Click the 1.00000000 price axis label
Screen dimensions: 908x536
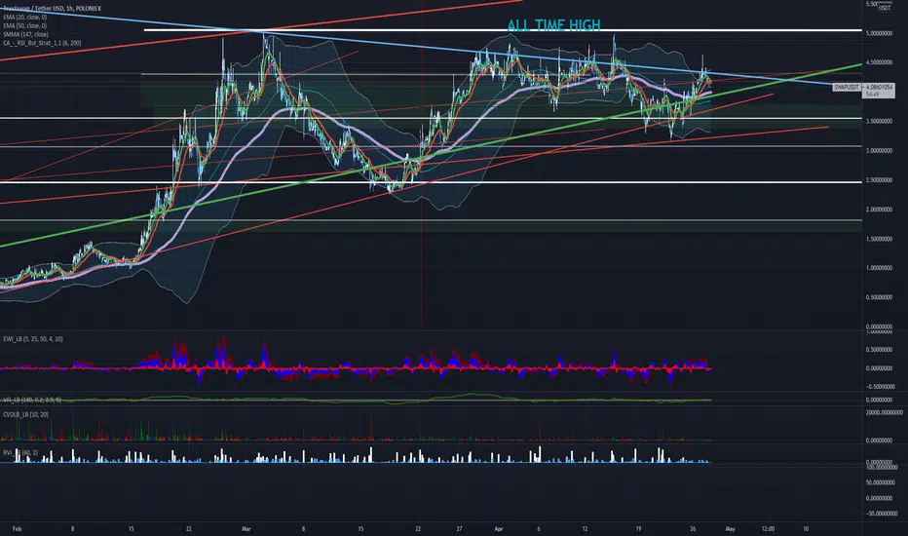click(x=879, y=268)
